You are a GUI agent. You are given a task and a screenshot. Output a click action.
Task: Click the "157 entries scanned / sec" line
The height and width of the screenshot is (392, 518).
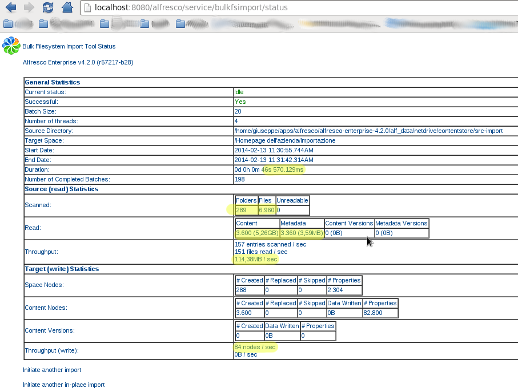coord(271,245)
